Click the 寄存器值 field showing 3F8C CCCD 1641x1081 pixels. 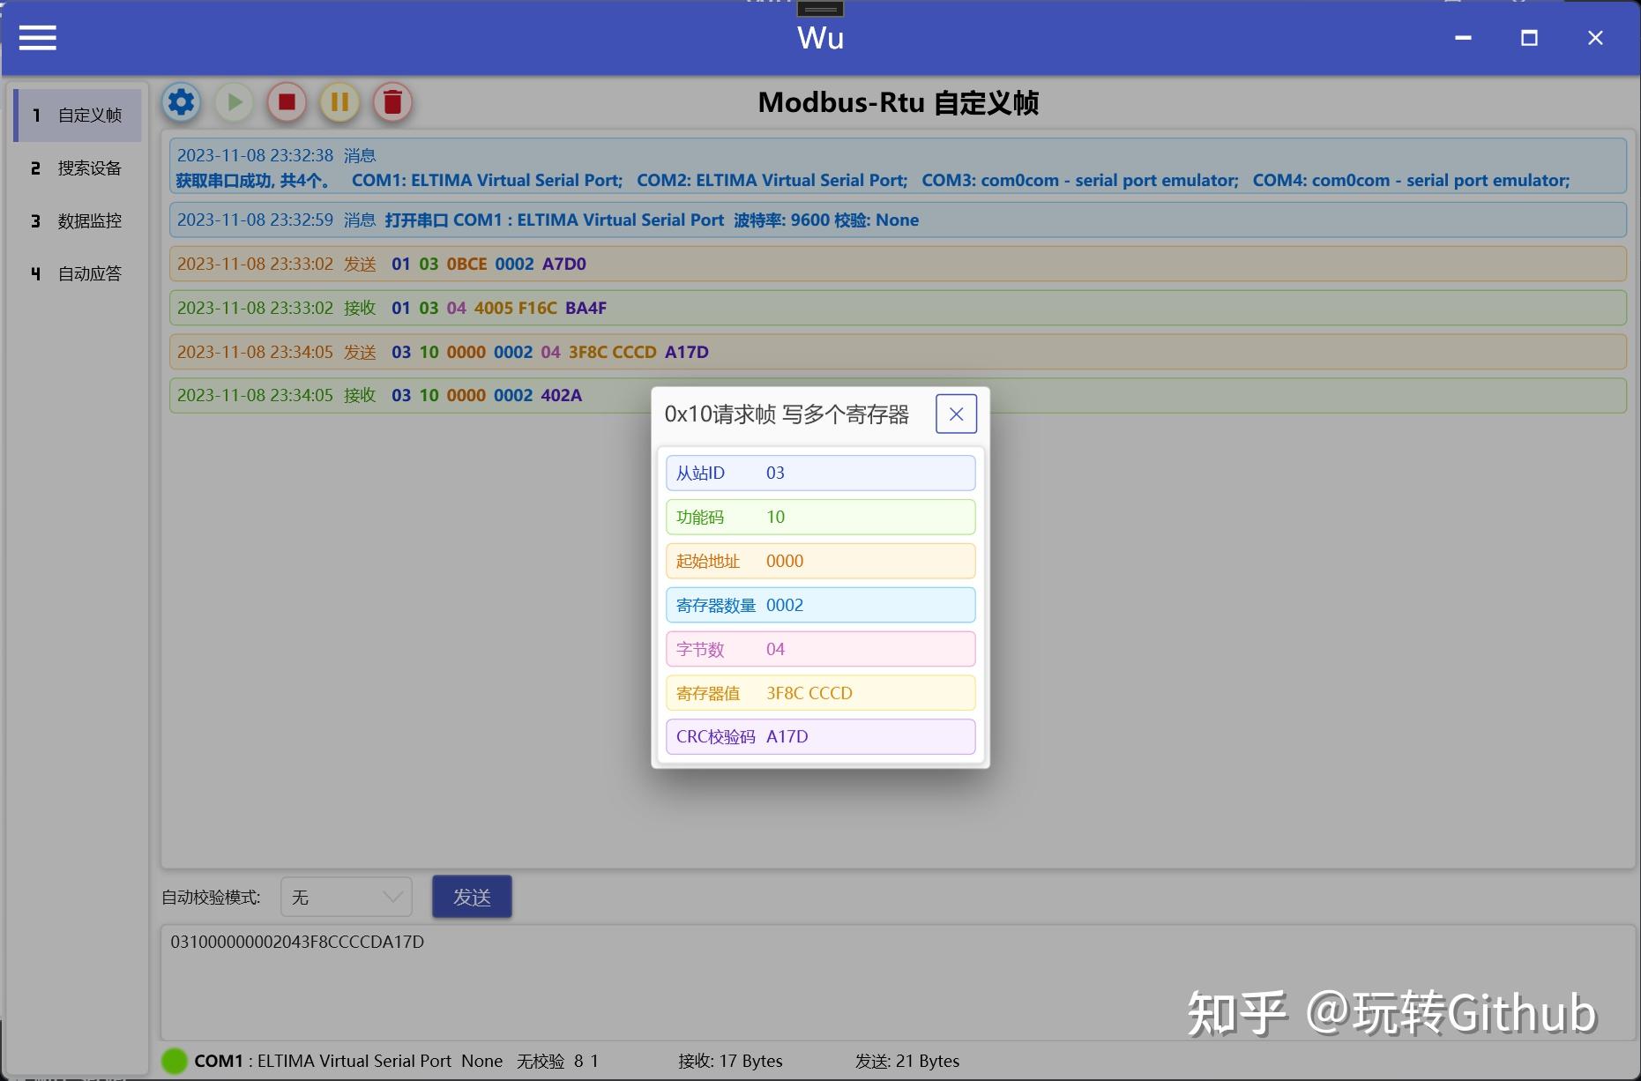[x=819, y=693]
